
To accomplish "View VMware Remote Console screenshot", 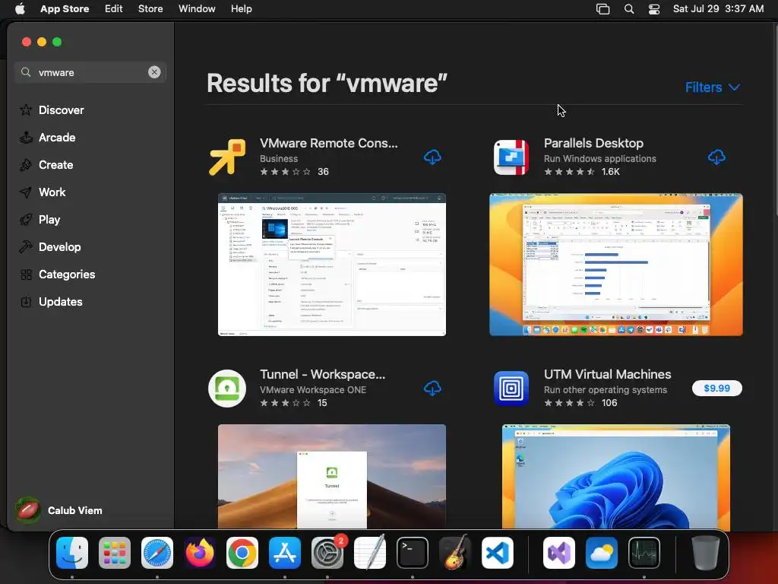I will click(332, 265).
